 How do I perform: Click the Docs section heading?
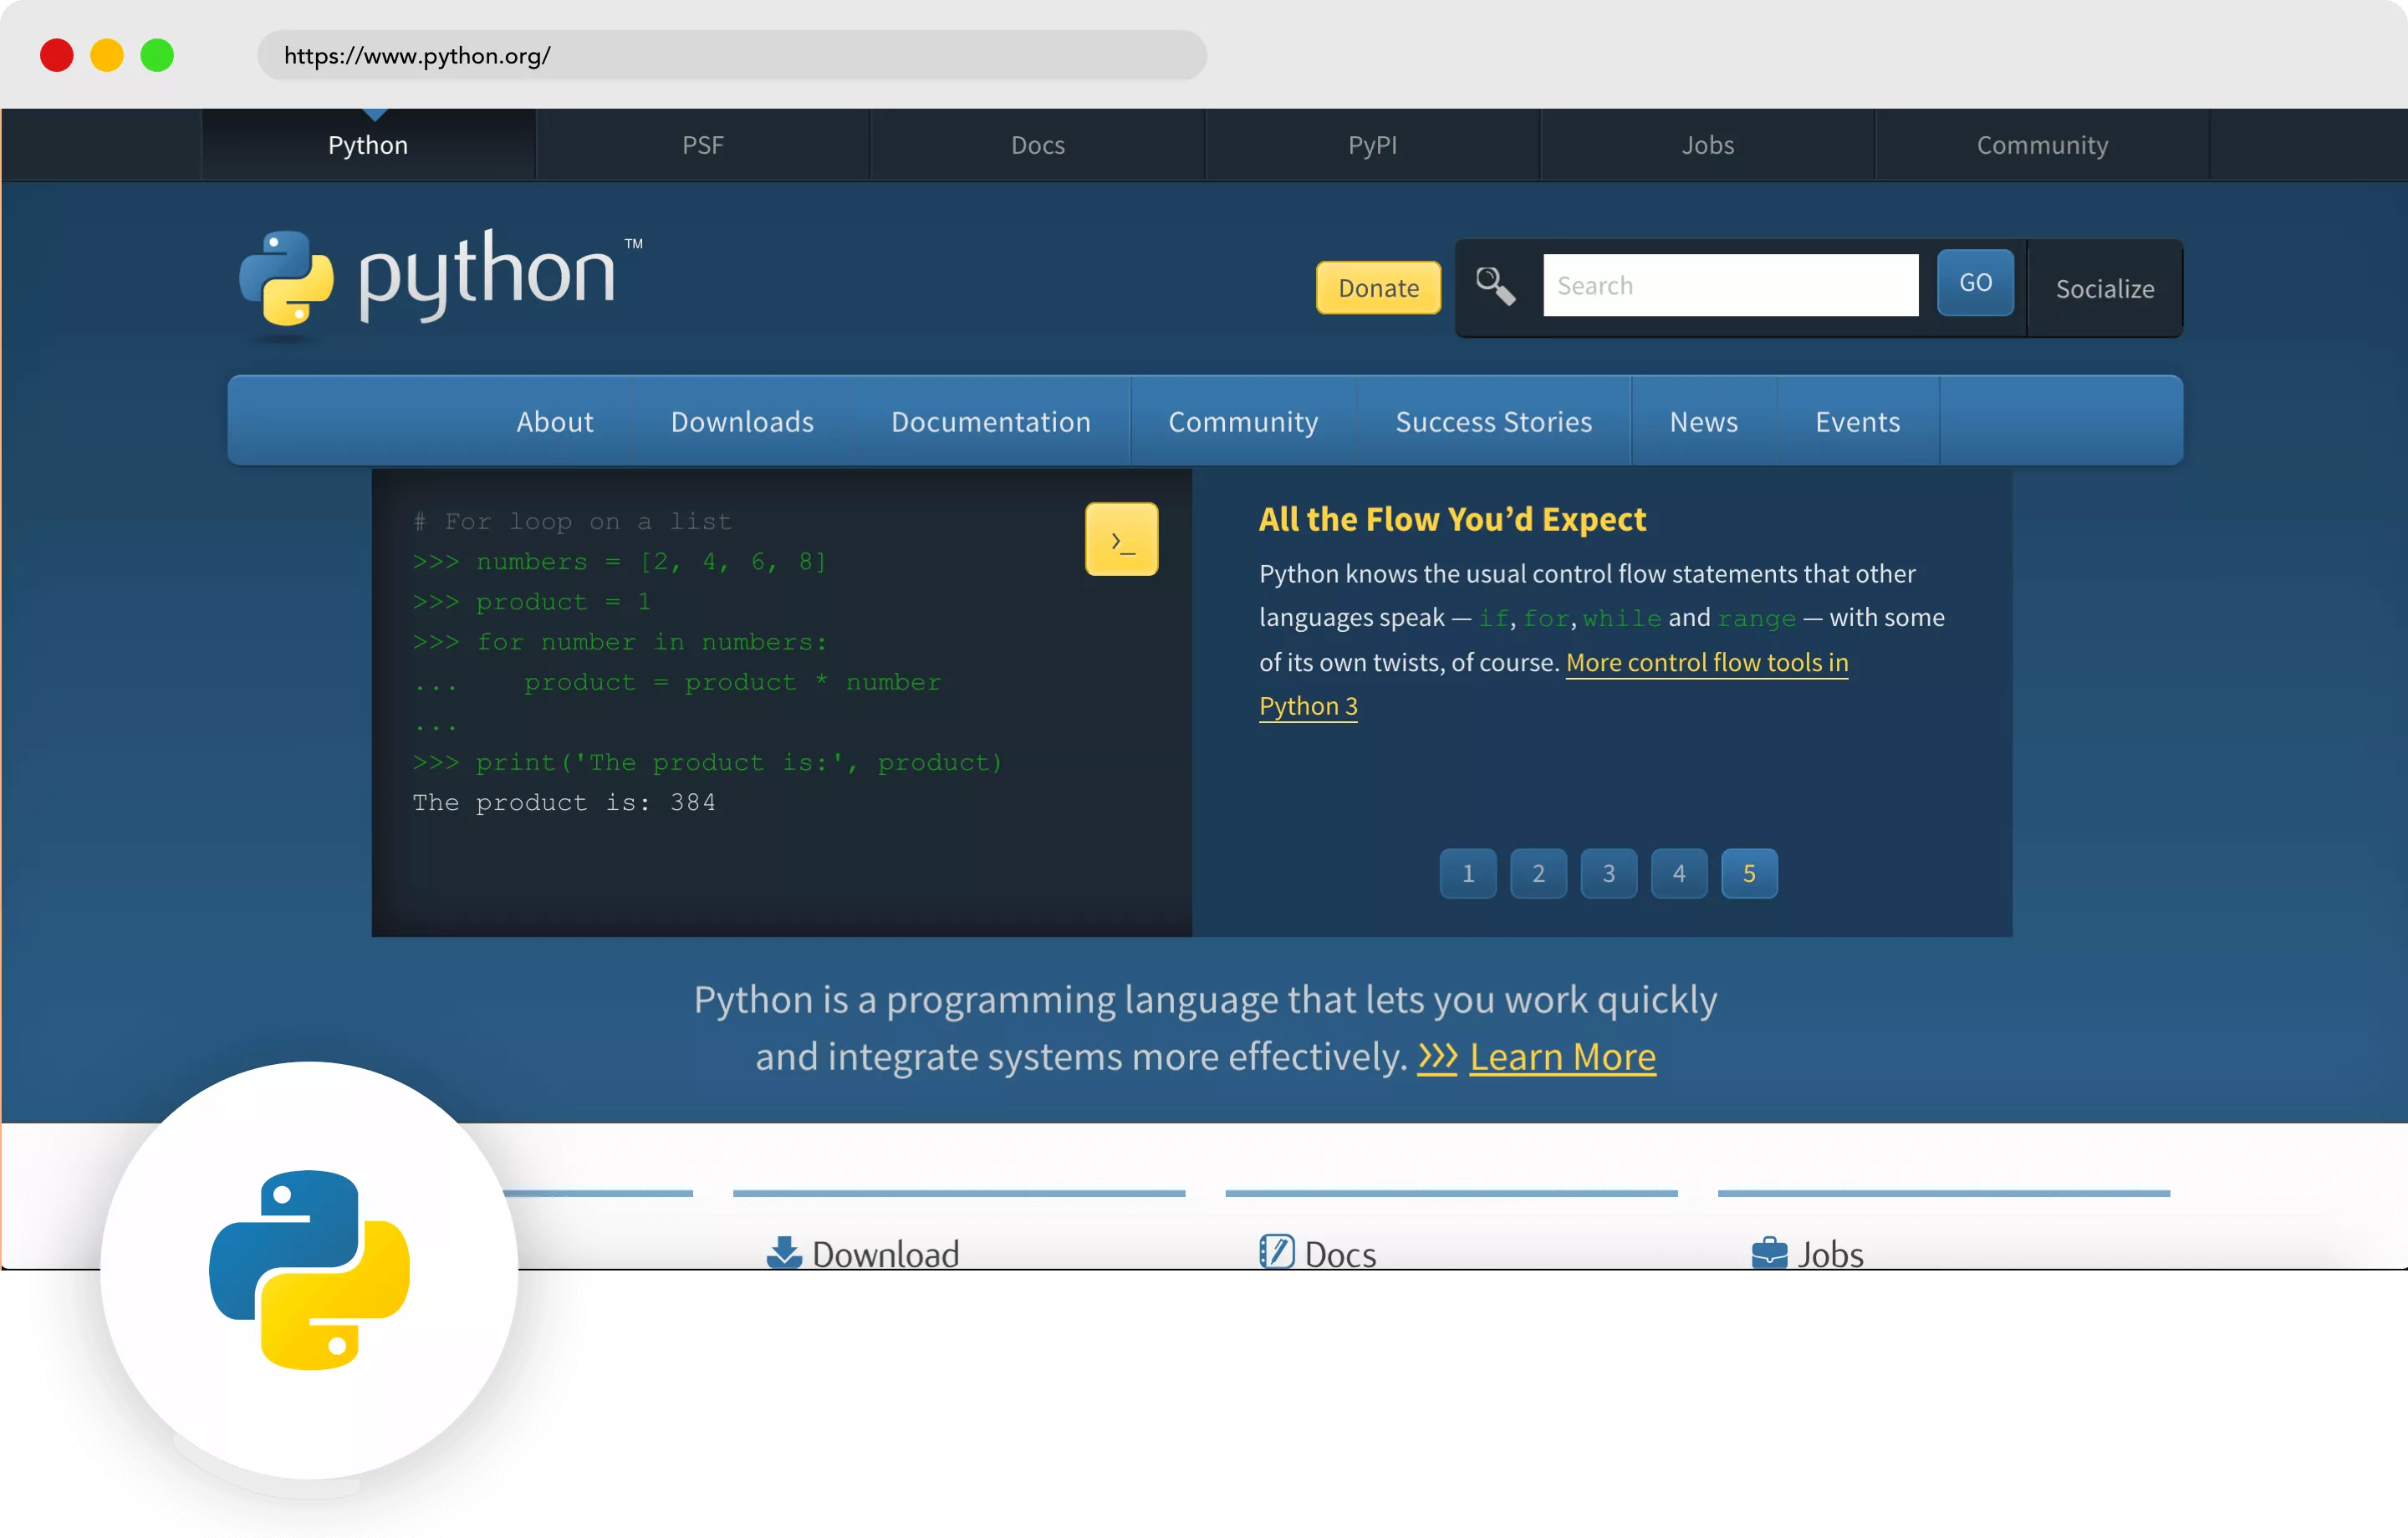(1340, 1253)
